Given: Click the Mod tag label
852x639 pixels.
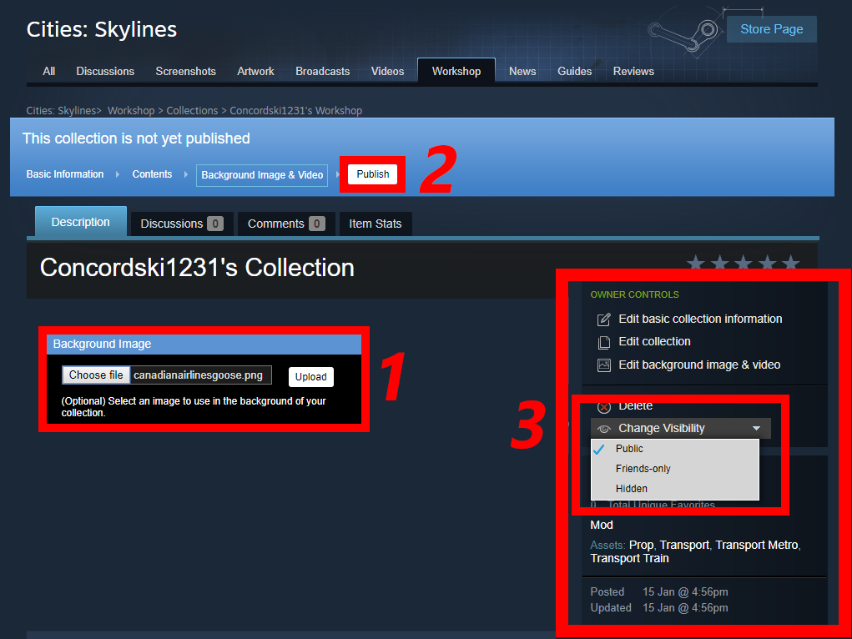Looking at the screenshot, I should coord(602,525).
